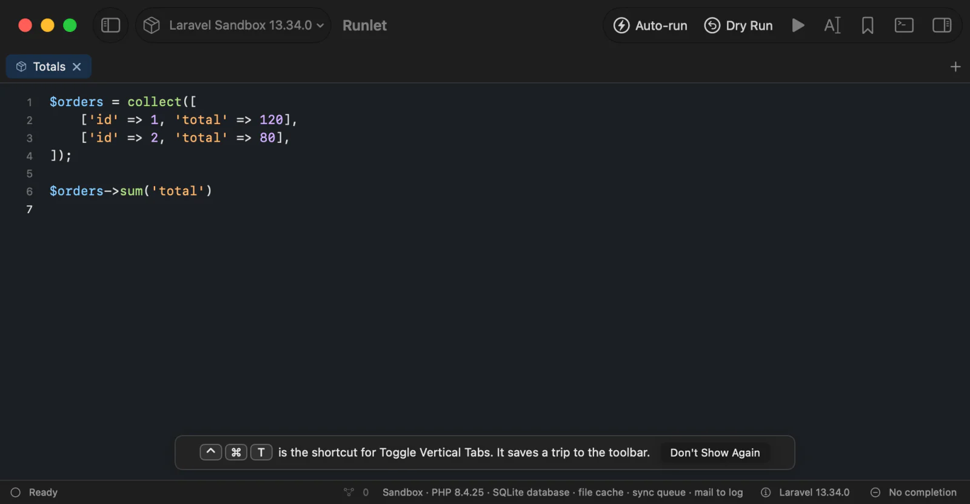Click the icon beside No completion
This screenshot has width=970, height=504.
(875, 492)
